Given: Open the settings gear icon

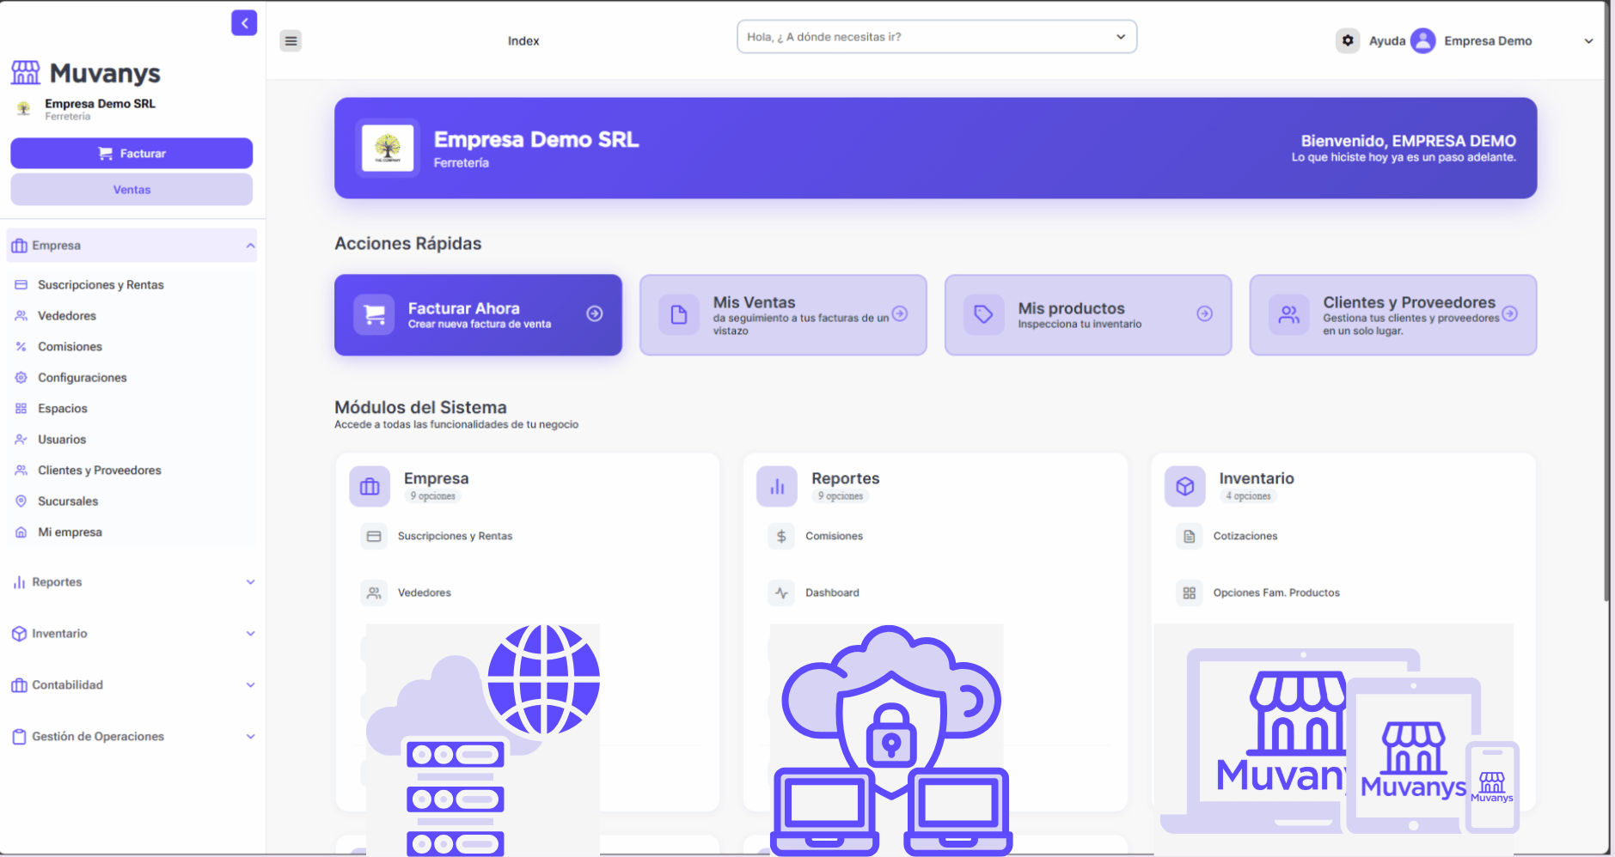Looking at the screenshot, I should pos(1348,40).
